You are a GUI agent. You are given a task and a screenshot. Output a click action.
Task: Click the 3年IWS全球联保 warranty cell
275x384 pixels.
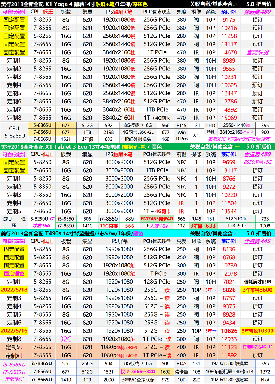[x=137, y=380]
